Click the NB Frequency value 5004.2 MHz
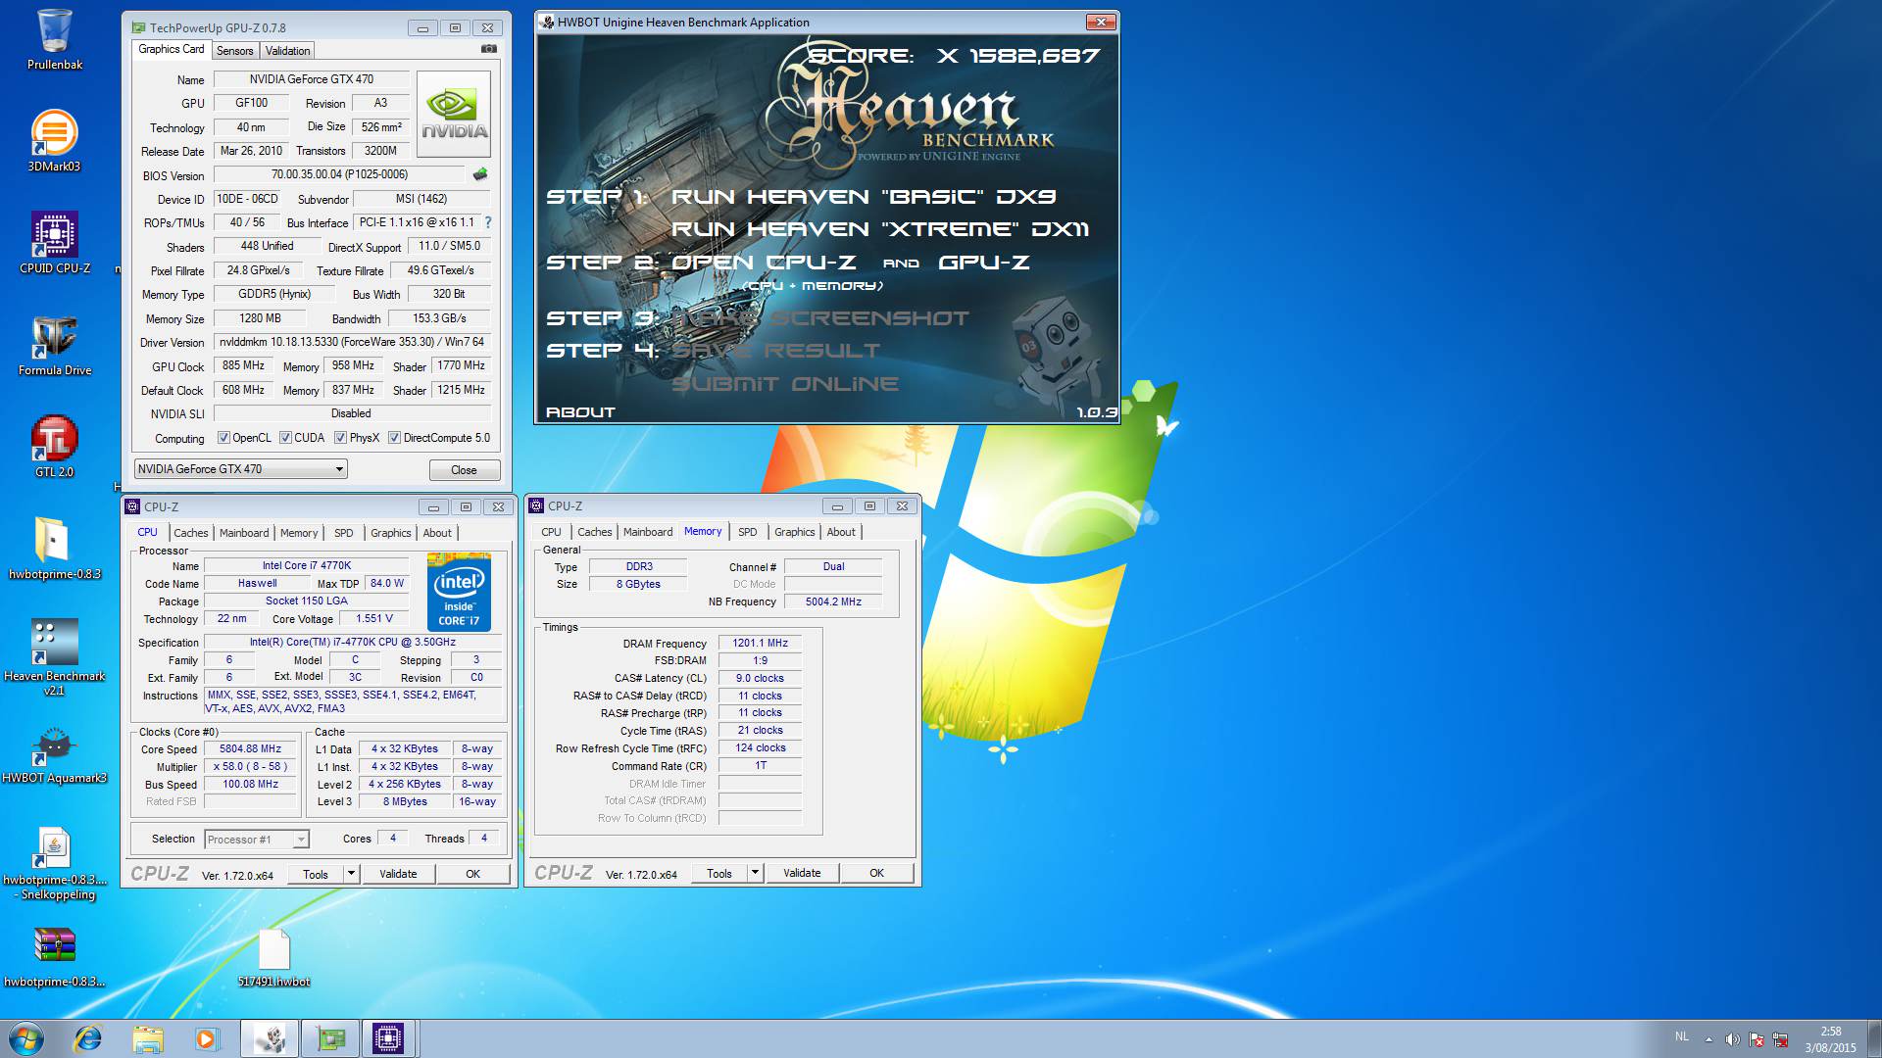This screenshot has height=1058, width=1882. pyautogui.click(x=833, y=601)
